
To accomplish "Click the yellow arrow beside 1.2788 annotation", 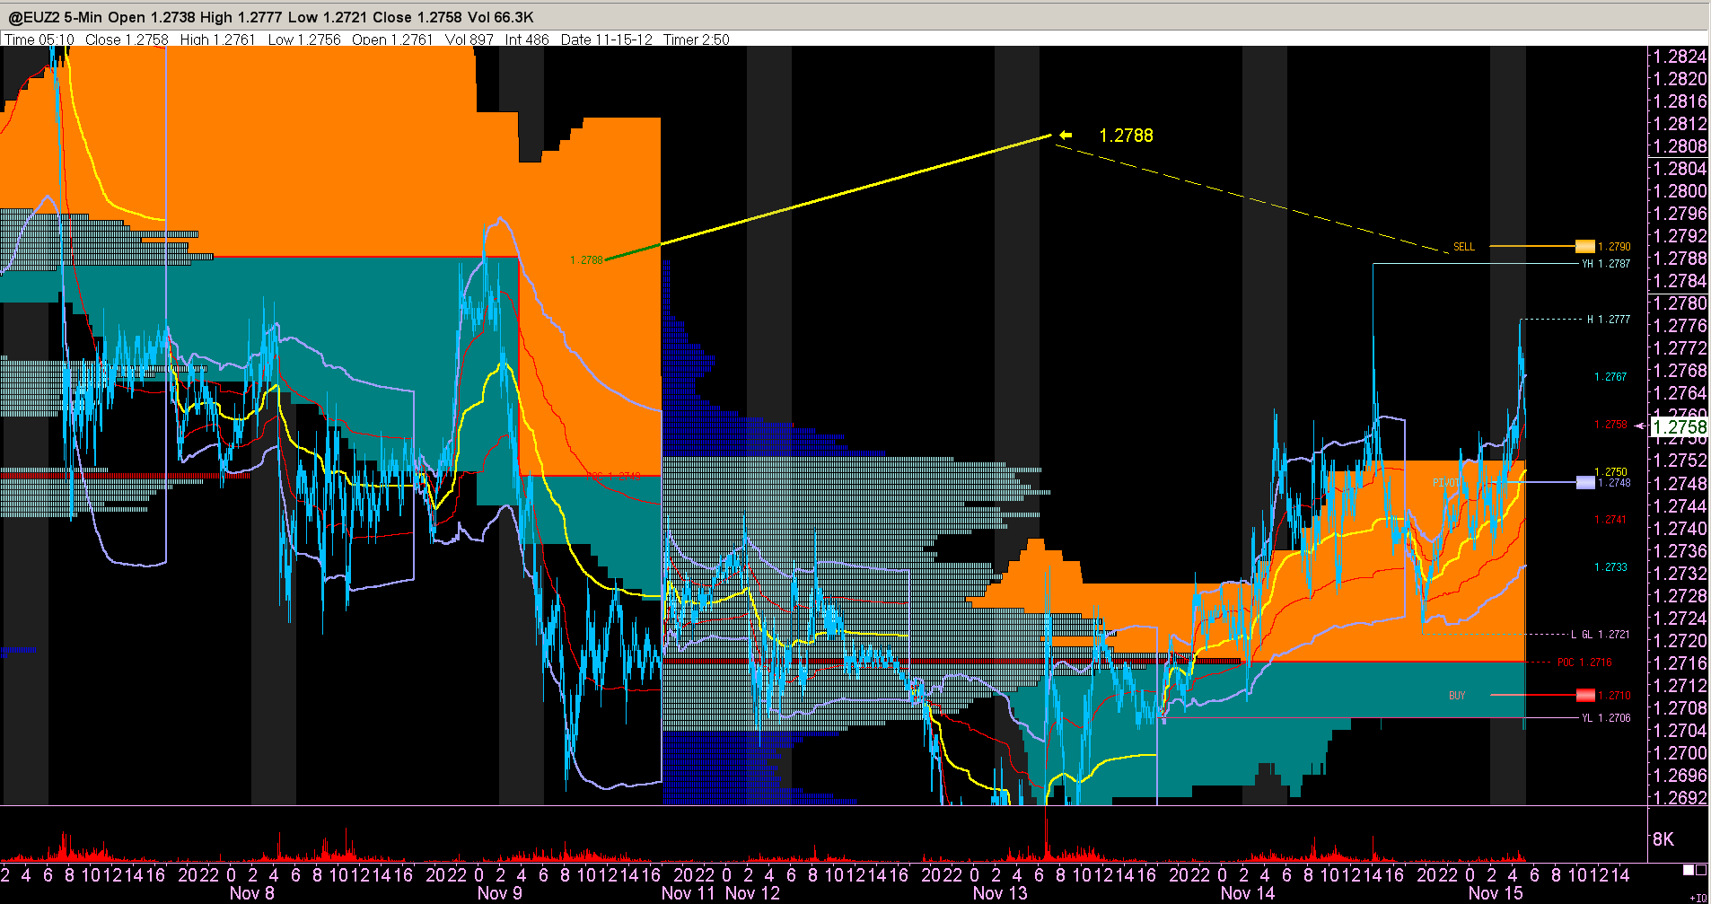I will [1065, 136].
